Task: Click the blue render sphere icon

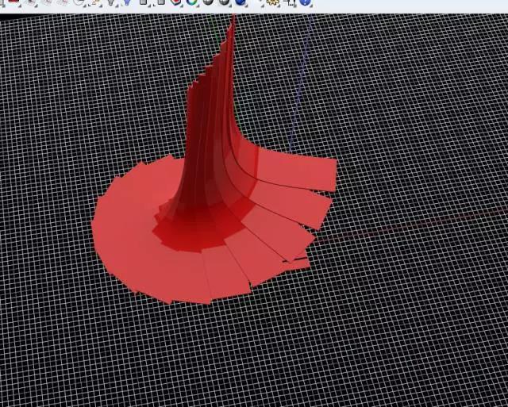Action: pyautogui.click(x=240, y=2)
